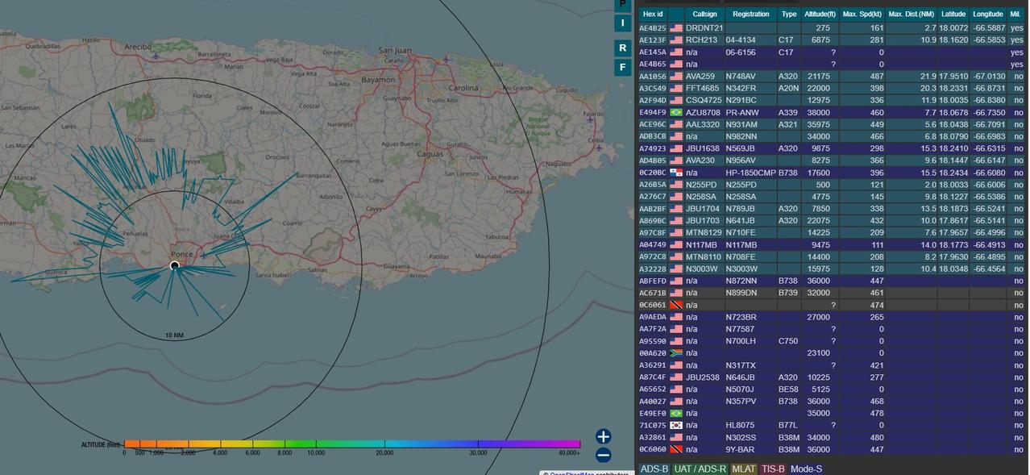Viewport: 1030px width, 475px height.
Task: Click the P map button
Action: click(x=621, y=4)
